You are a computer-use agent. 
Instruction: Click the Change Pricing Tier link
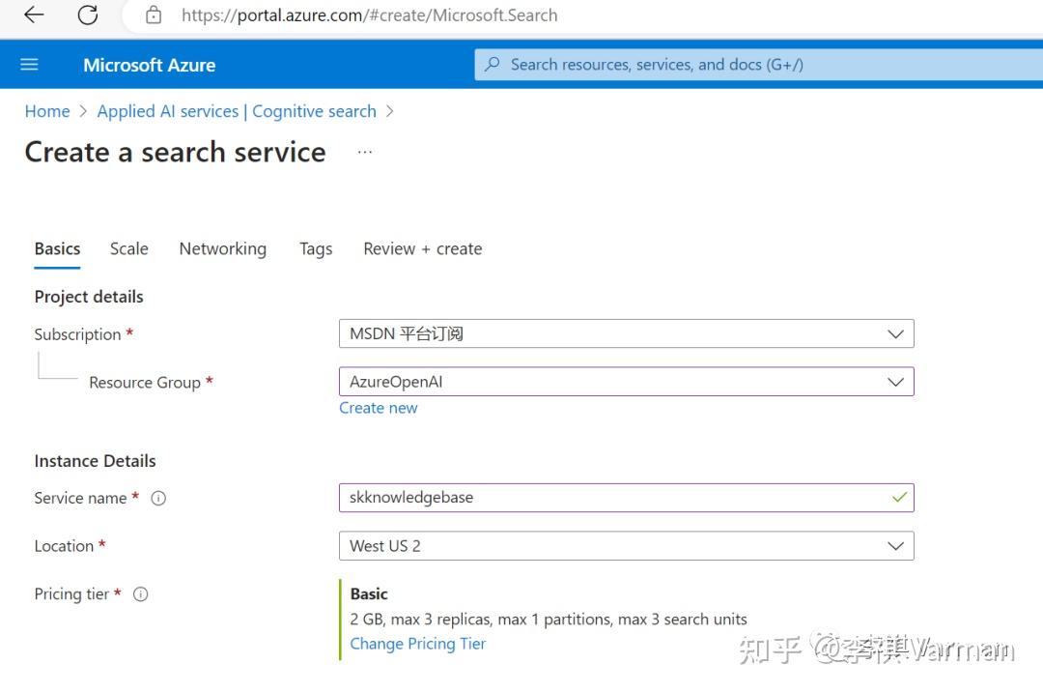pos(417,643)
